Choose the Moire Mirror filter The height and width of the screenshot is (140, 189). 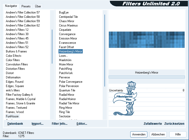(66, 64)
